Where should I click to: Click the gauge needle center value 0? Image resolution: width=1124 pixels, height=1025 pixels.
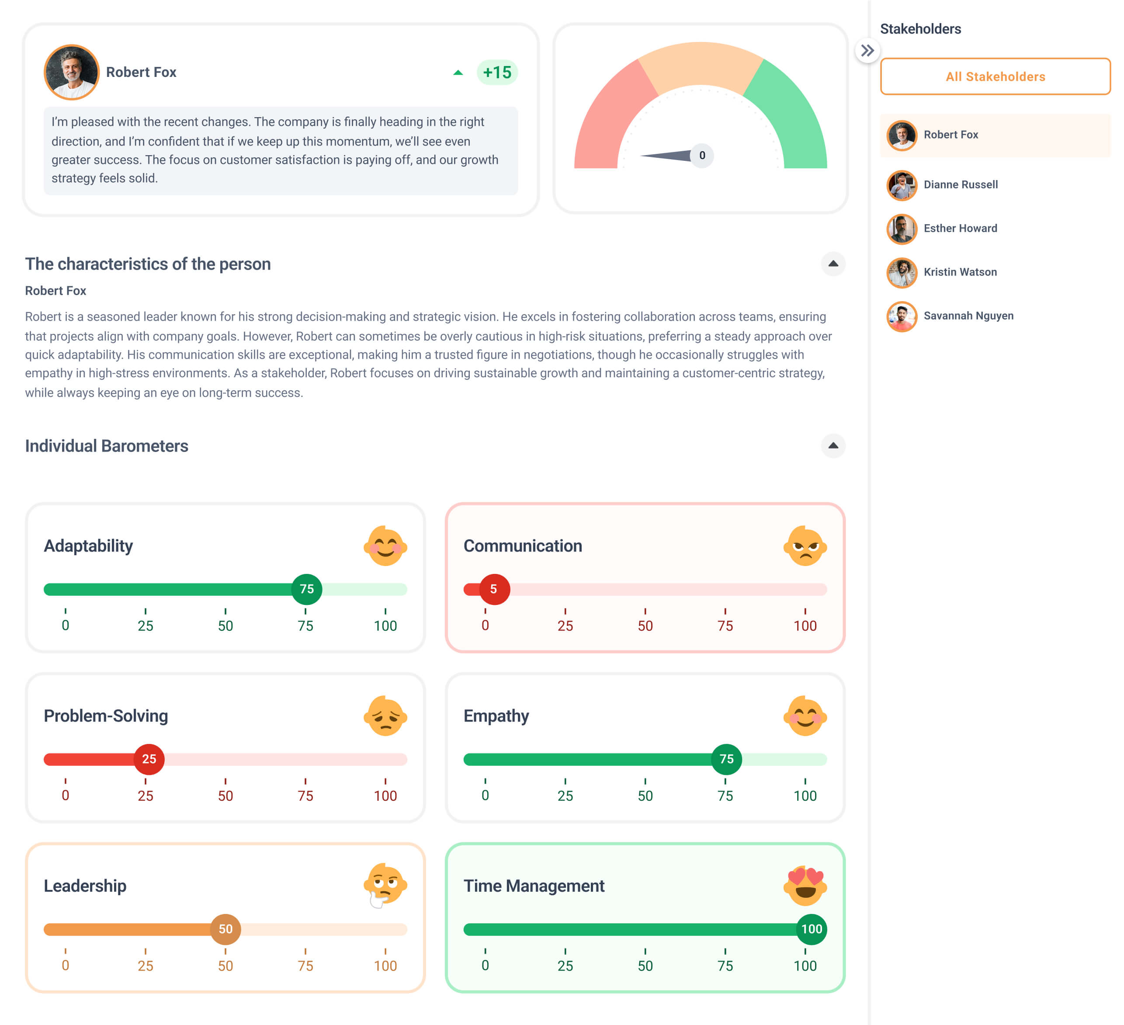pos(702,156)
